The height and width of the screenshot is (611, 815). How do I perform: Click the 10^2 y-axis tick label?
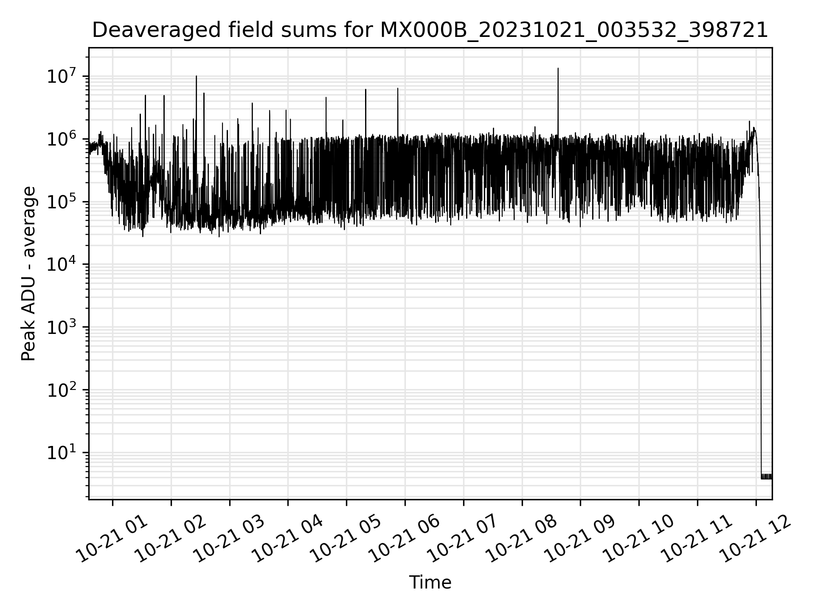(x=62, y=390)
